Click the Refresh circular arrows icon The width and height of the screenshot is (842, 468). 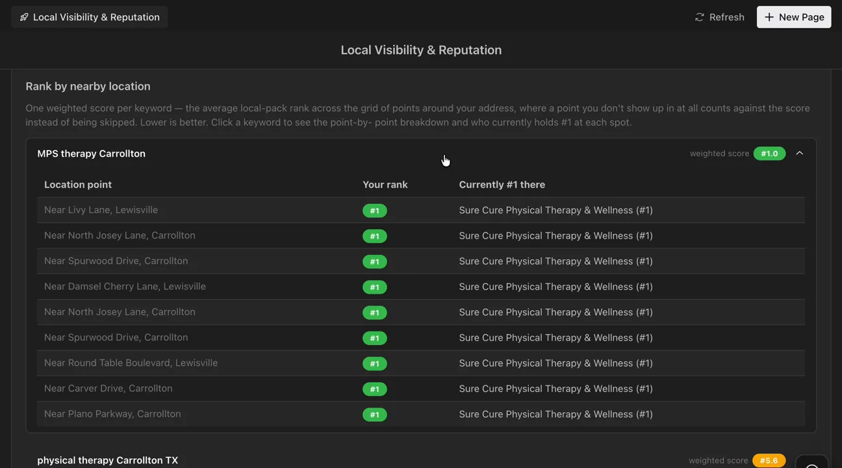pyautogui.click(x=700, y=17)
